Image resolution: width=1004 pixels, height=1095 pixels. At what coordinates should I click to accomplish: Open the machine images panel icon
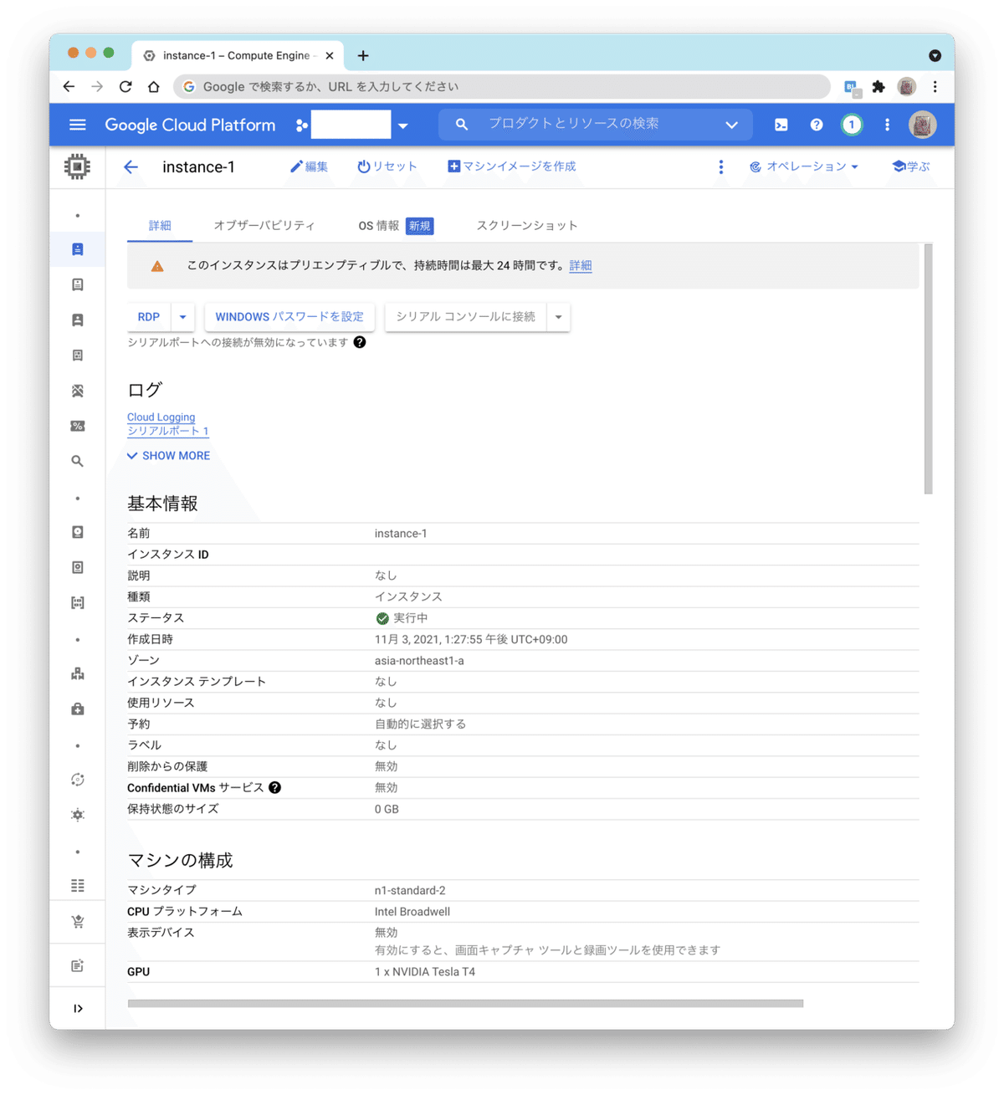(77, 356)
